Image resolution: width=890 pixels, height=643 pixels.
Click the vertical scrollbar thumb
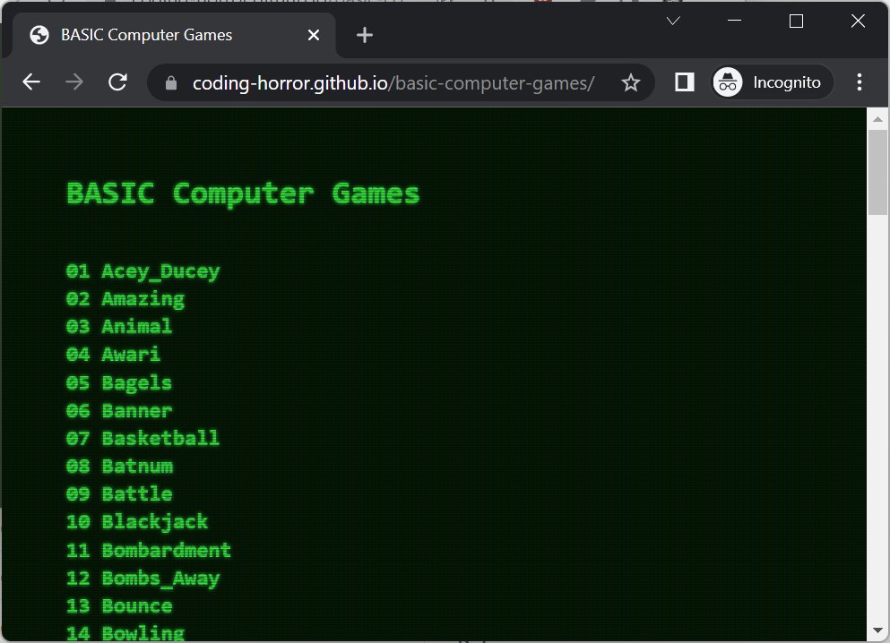(x=877, y=172)
